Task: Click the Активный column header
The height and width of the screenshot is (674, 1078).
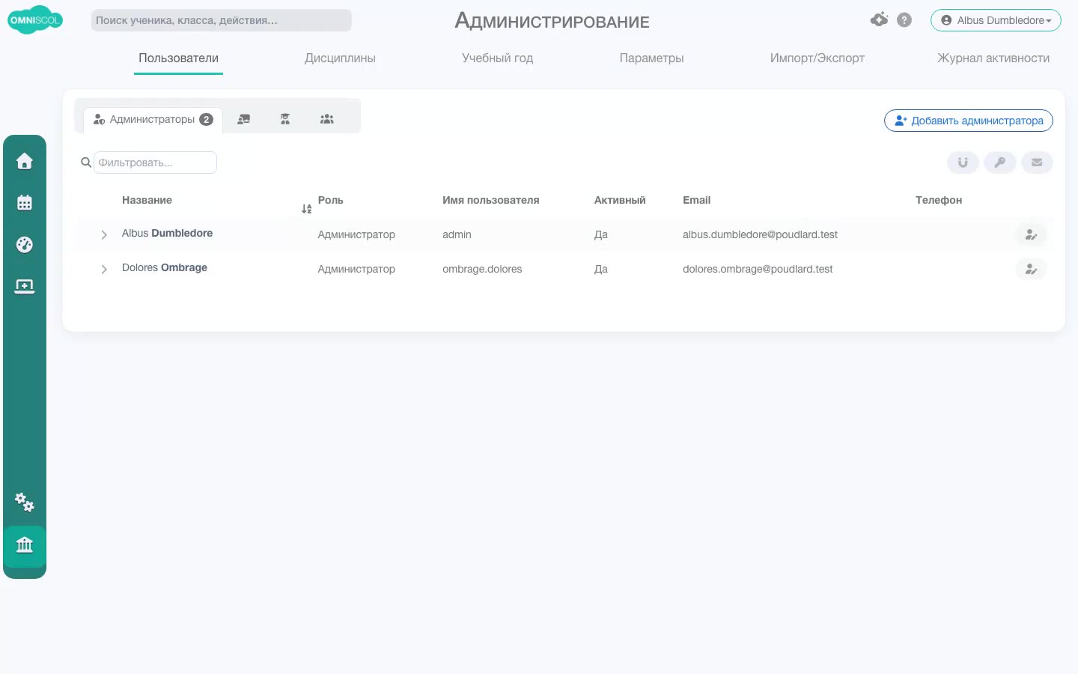Action: tap(620, 200)
